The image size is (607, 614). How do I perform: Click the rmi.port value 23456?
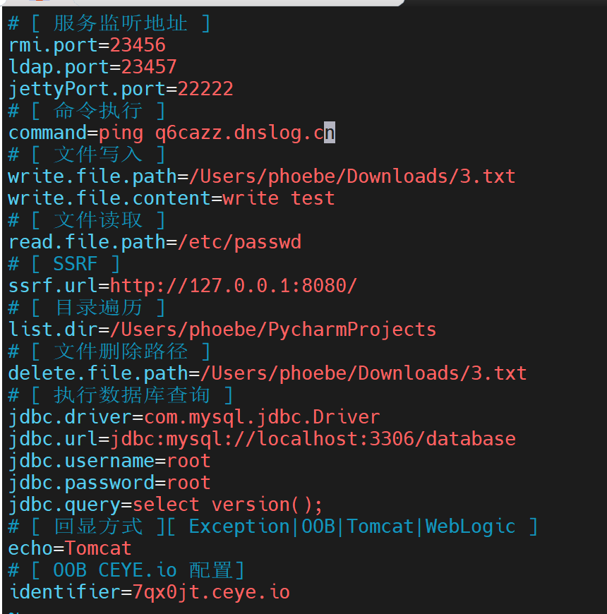tap(138, 45)
